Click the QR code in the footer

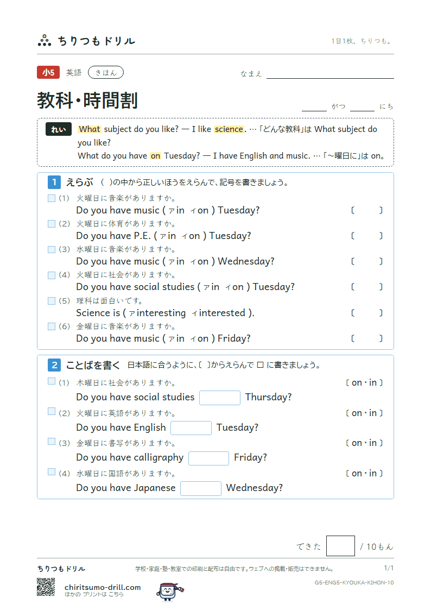pos(46,587)
